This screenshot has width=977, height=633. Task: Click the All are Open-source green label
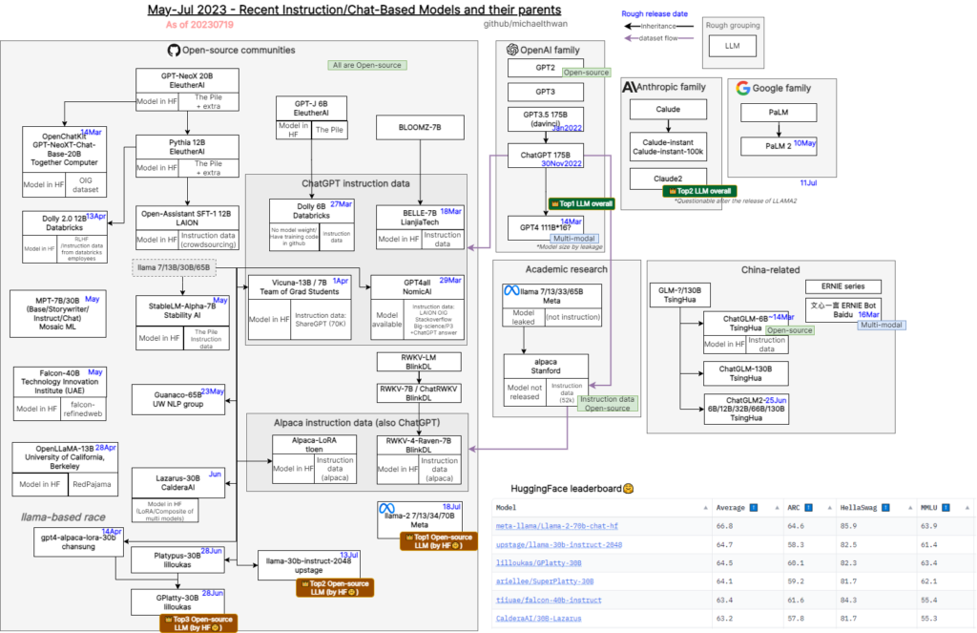[367, 65]
